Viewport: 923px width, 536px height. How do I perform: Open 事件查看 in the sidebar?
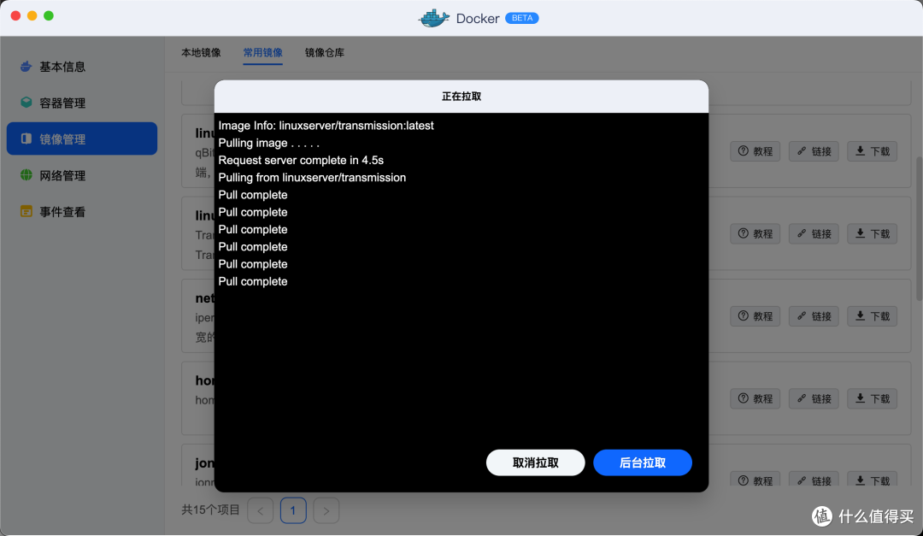pos(82,212)
